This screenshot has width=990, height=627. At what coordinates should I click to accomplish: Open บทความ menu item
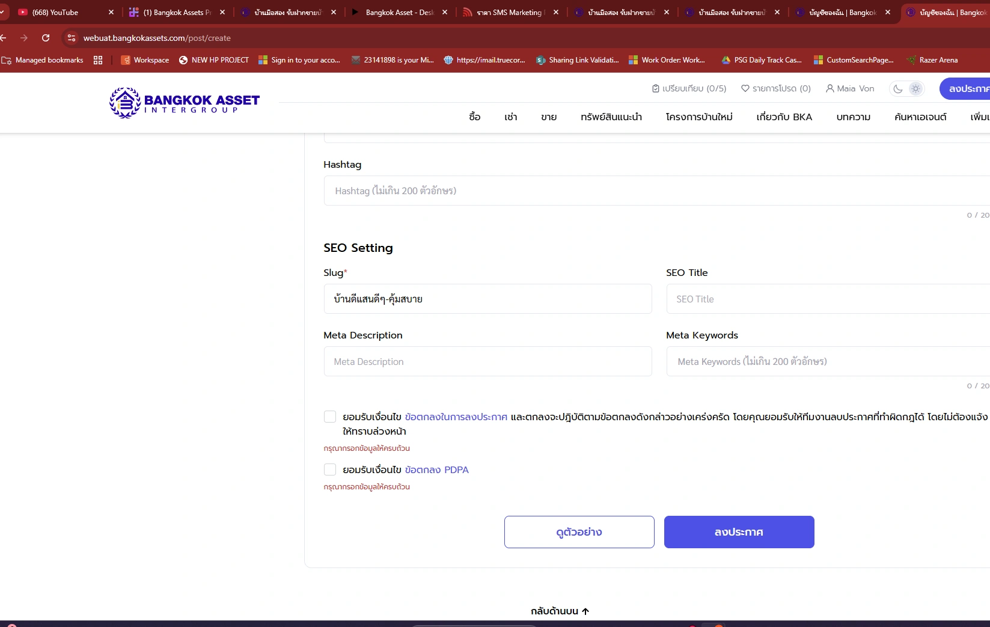854,117
